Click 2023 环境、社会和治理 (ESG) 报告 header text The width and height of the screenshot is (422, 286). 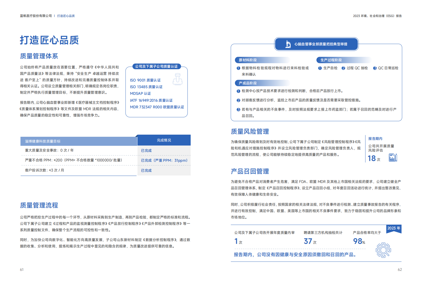377,16
